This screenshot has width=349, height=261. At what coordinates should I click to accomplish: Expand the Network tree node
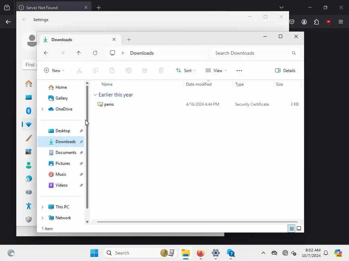pos(42,218)
